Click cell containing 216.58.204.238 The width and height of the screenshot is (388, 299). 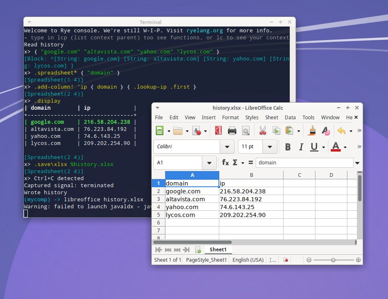251,191
